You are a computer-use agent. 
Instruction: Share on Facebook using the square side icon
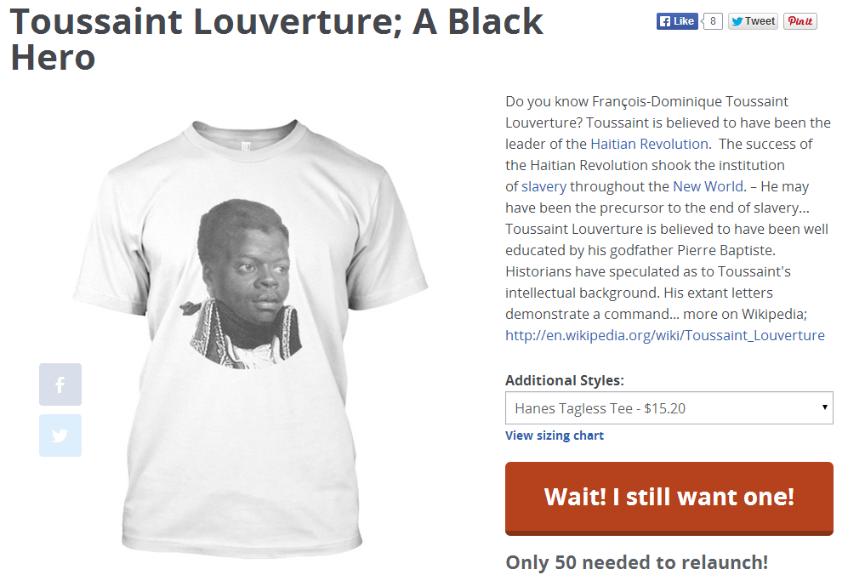[x=60, y=384]
